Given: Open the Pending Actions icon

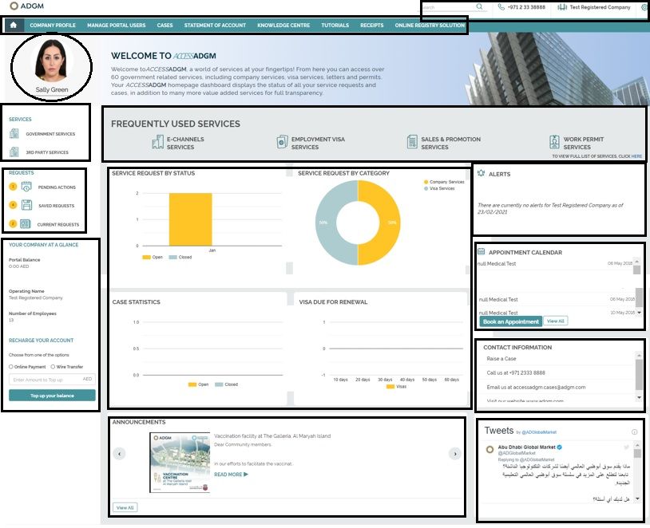Looking at the screenshot, I should tap(26, 187).
